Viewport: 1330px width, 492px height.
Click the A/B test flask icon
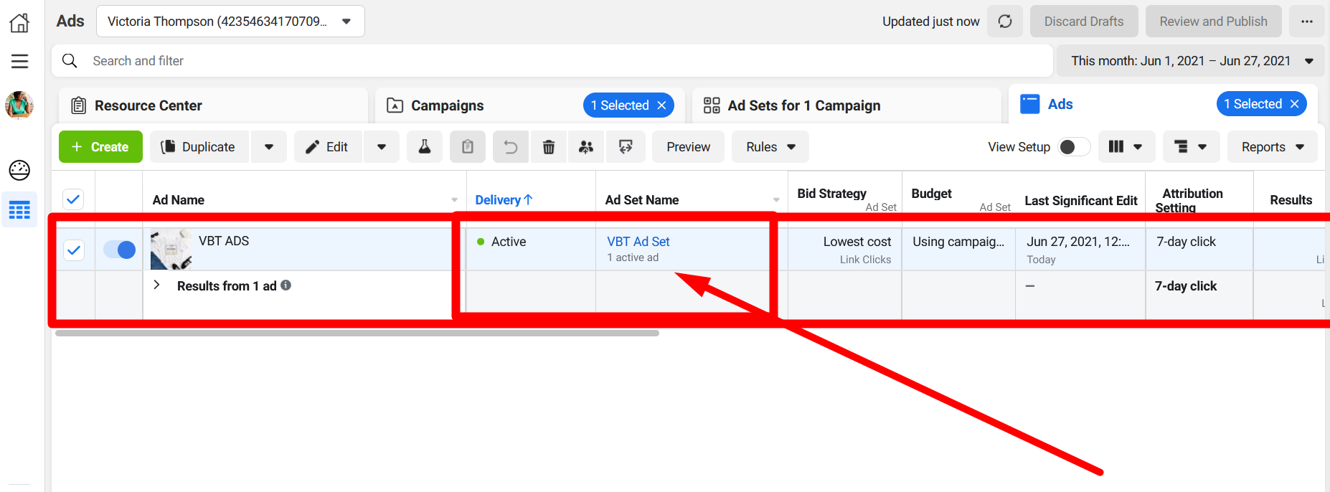425,147
